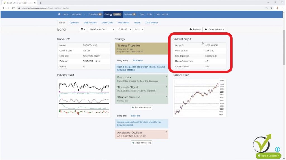Remove the Standard Deviation entry rule

pyautogui.click(x=166, y=97)
